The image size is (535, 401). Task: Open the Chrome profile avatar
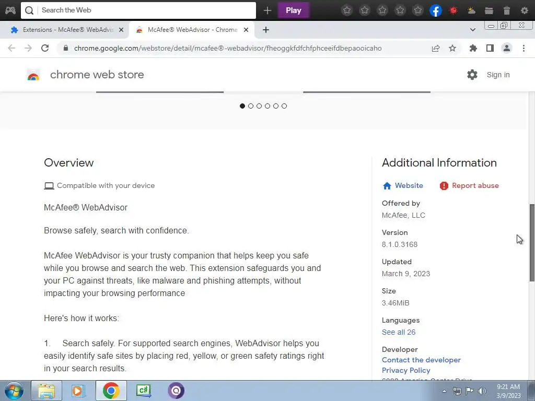pos(507,49)
